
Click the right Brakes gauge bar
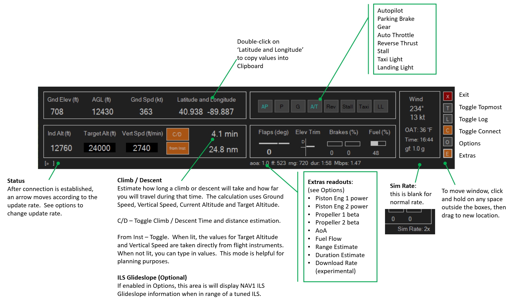pyautogui.click(x=353, y=144)
